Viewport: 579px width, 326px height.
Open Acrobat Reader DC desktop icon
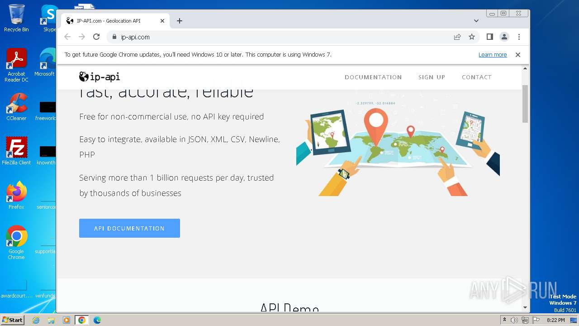16,66
